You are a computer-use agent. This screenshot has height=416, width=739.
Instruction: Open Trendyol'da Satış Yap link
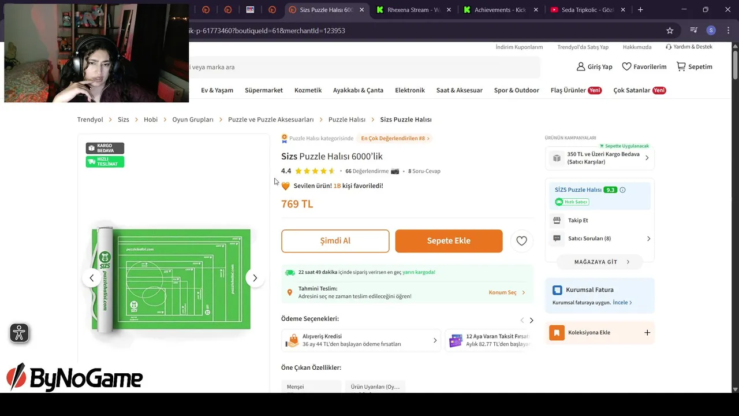[583, 47]
